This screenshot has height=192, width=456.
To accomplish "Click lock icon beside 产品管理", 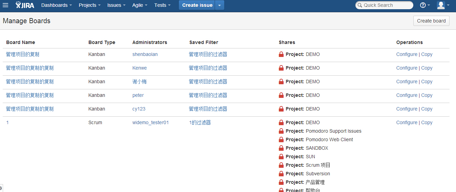I will 281,182.
